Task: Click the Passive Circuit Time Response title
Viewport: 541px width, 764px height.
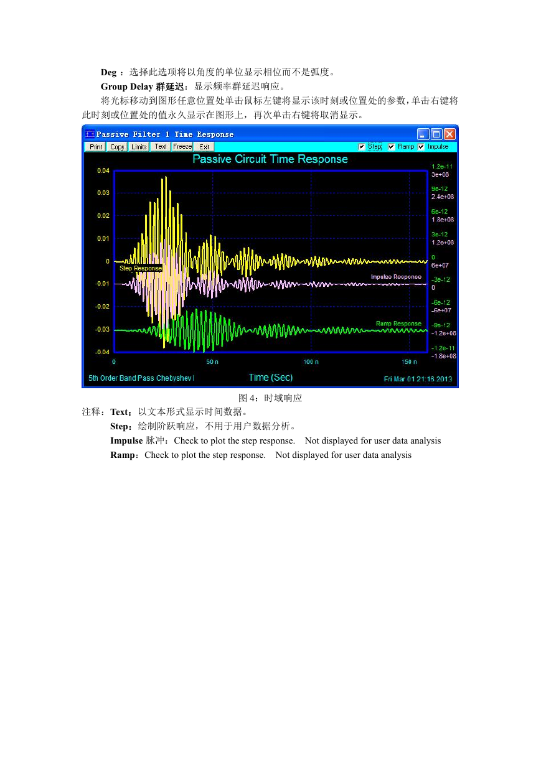Action: 270,159
